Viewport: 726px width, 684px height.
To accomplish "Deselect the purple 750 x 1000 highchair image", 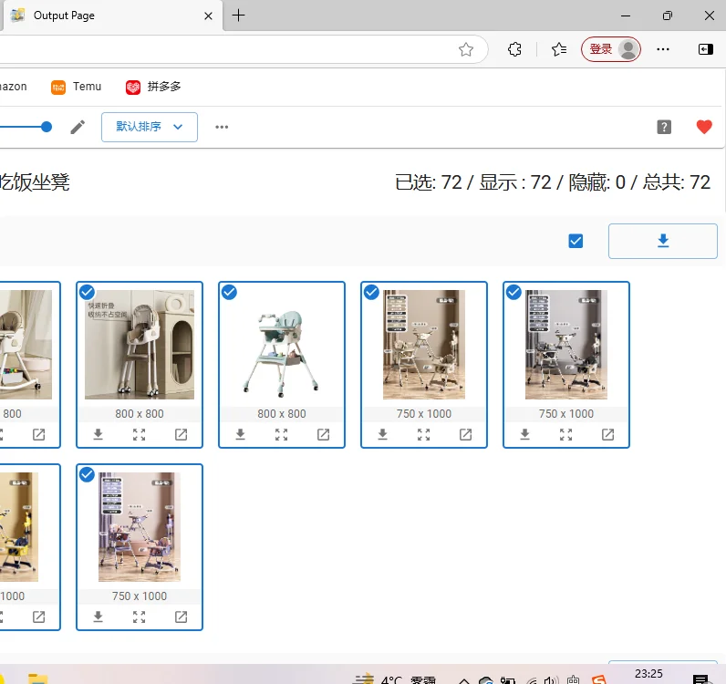I will 87,474.
